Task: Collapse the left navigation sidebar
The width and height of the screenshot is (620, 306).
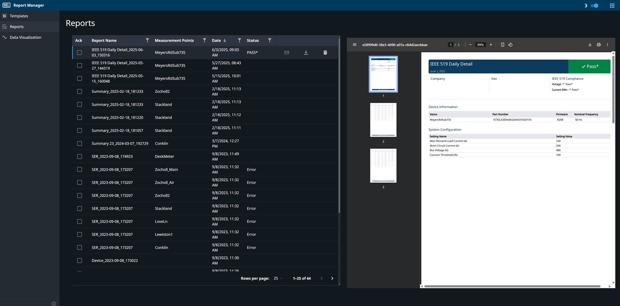Action: pos(54,303)
